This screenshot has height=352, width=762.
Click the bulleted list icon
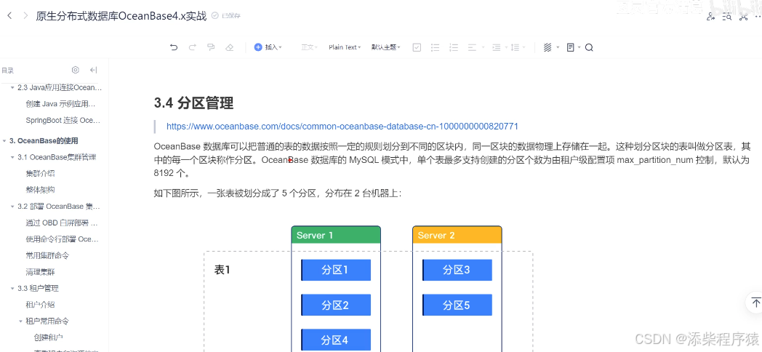pos(436,47)
